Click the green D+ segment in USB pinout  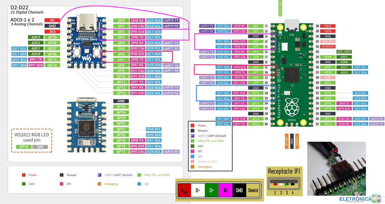[211, 190]
